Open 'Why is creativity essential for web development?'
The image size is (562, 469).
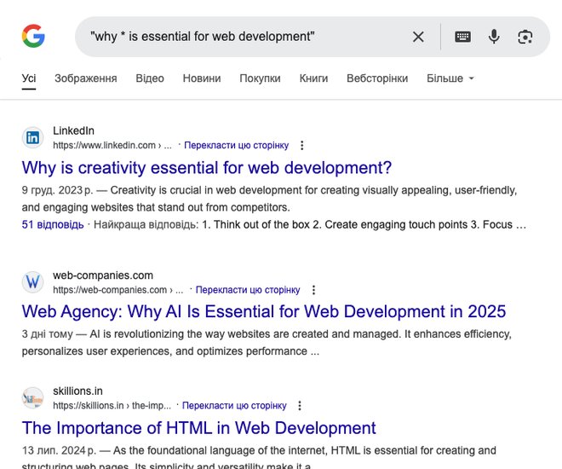207,168
